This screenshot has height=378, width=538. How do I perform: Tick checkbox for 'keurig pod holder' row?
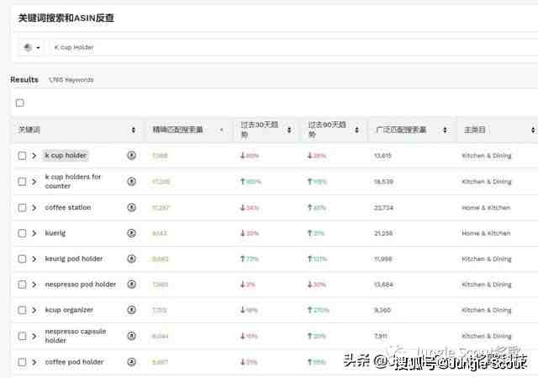[22, 258]
